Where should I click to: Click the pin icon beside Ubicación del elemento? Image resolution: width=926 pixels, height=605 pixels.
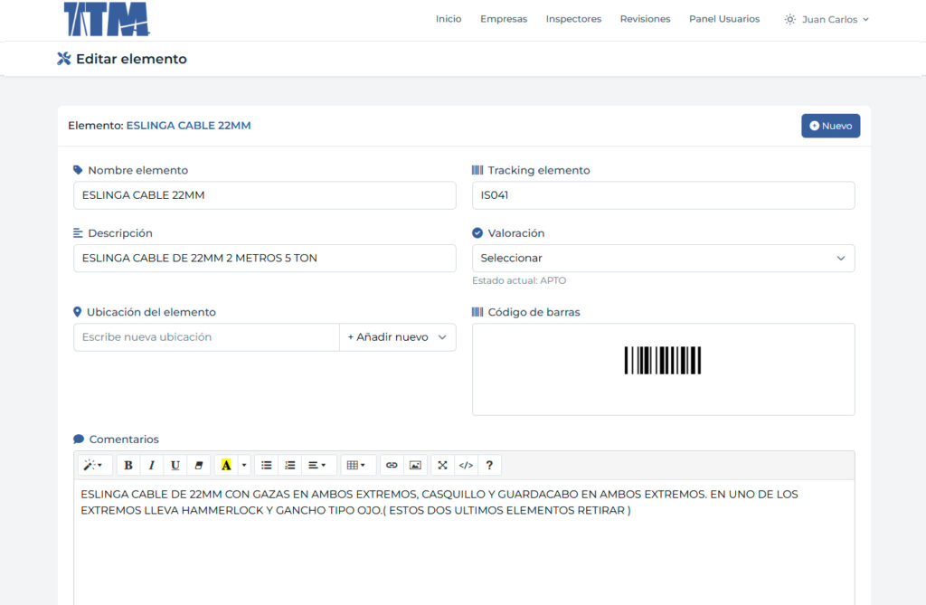pyautogui.click(x=78, y=312)
